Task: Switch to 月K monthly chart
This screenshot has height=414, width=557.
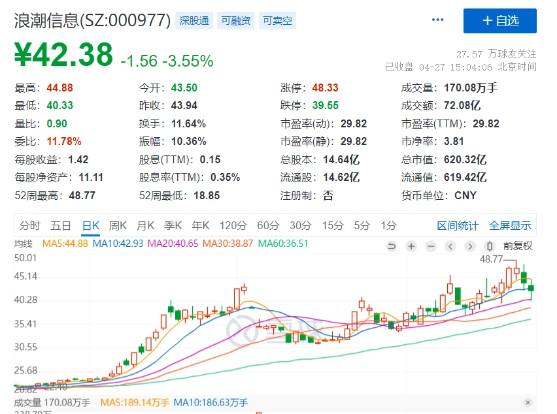Action: [x=145, y=225]
